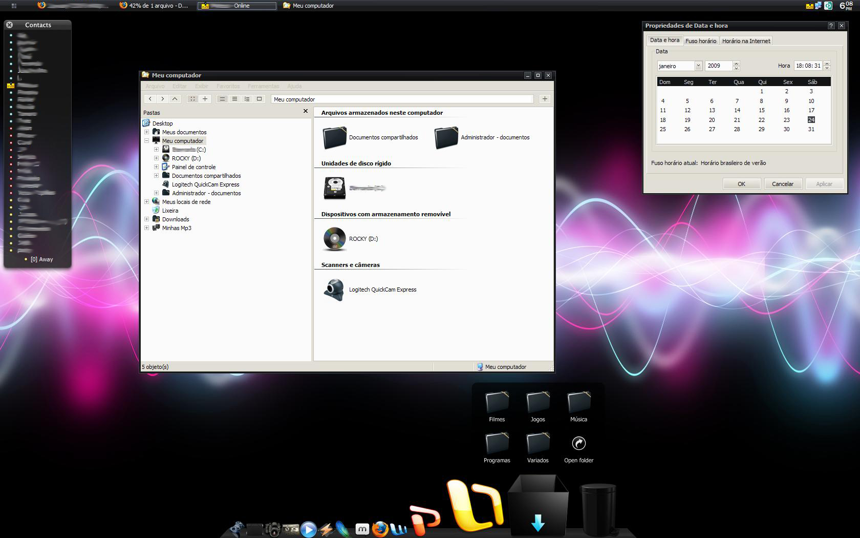Switch to the Fuso horário tab
This screenshot has width=860, height=538.
[x=700, y=41]
